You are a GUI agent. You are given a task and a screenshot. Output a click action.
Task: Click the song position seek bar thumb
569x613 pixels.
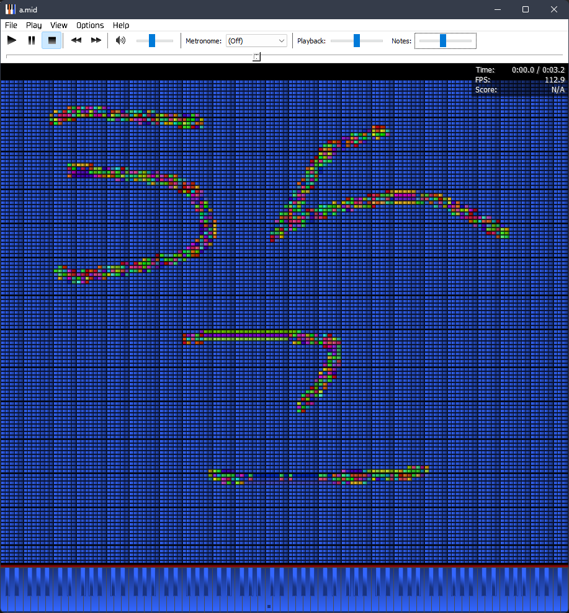click(x=257, y=56)
